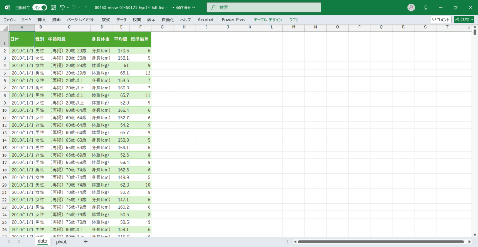The image size is (478, 247).
Task: Add a new sheet with plus icon
Action: pyautogui.click(x=85, y=241)
